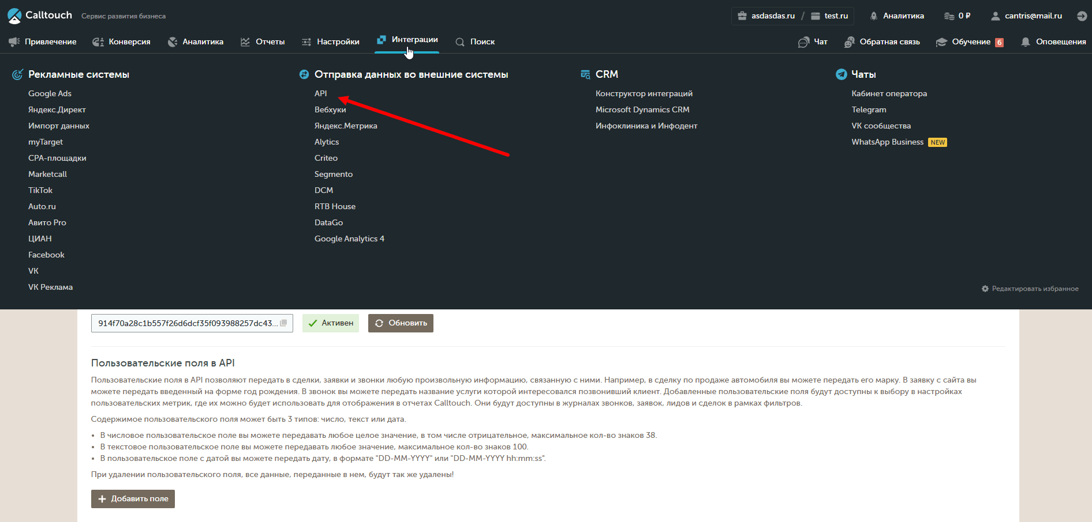
Task: Click the Calltouch logo icon
Action: tap(14, 16)
